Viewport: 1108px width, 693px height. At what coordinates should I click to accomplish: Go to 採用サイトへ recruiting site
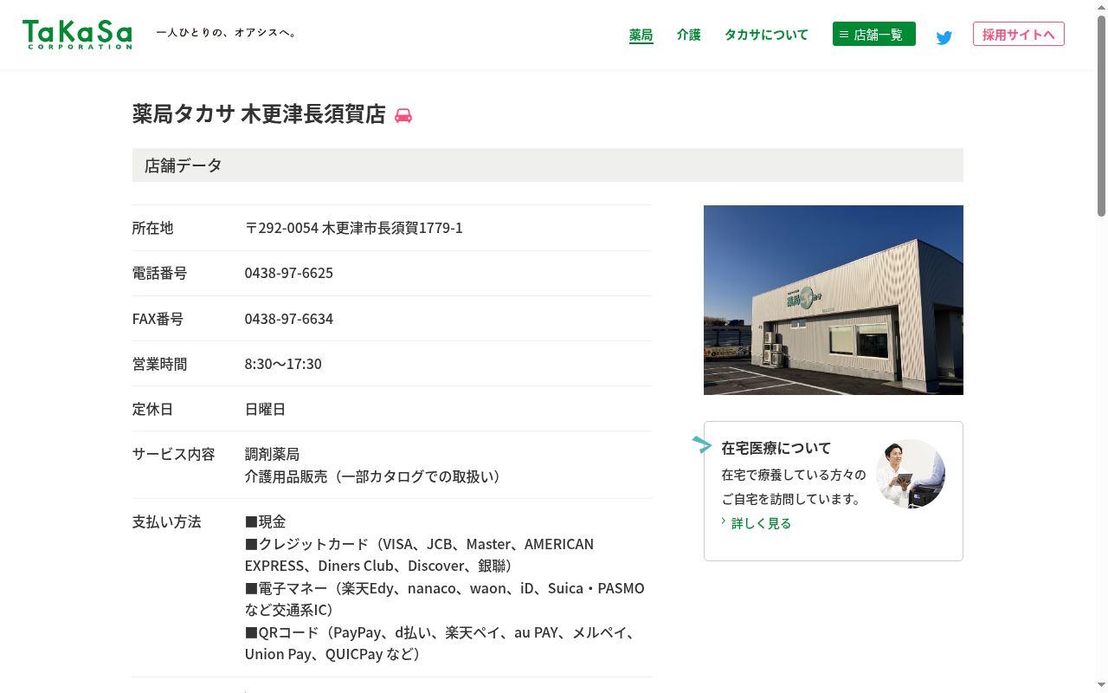point(1019,34)
